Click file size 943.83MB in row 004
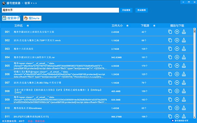The width and height of the screenshot is (197, 123). (x=117, y=57)
